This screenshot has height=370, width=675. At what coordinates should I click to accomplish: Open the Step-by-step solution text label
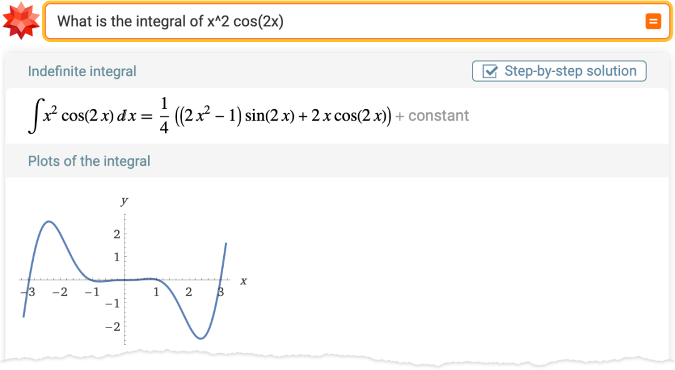click(x=570, y=71)
